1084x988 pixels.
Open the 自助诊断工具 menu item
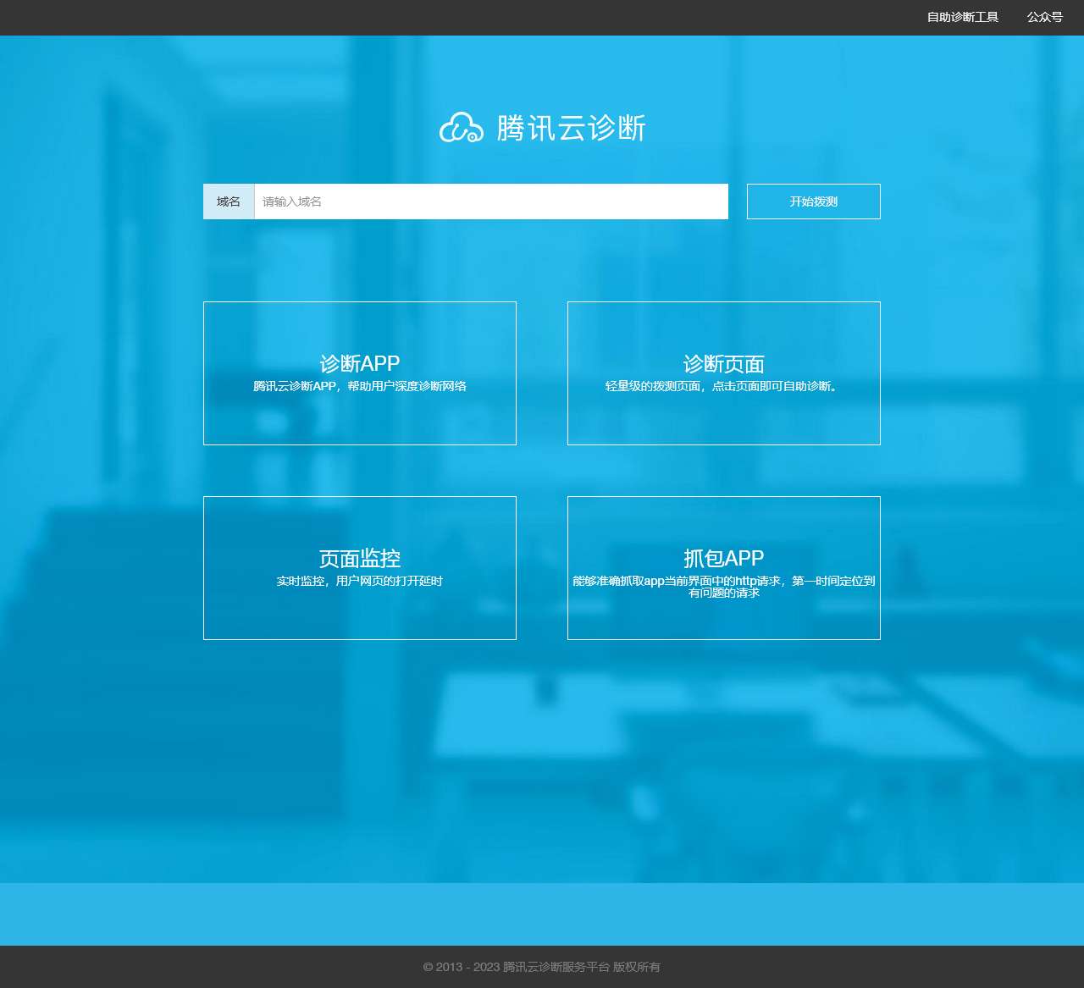[963, 17]
